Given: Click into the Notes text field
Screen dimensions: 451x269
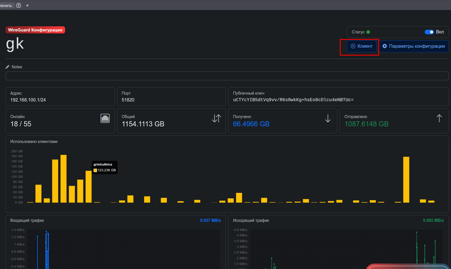Looking at the screenshot, I should tap(225, 76).
